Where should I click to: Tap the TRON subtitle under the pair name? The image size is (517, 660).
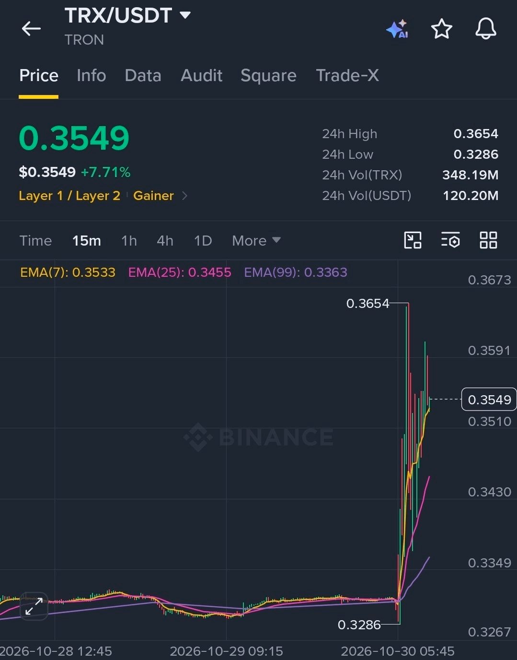[84, 40]
